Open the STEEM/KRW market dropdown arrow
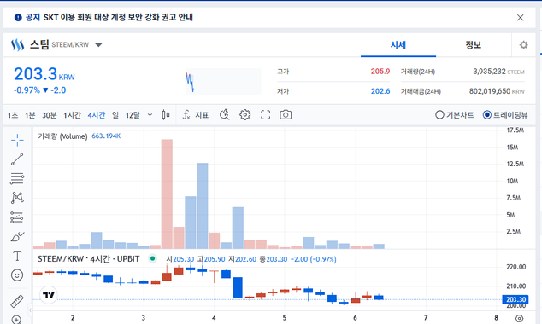 [x=98, y=45]
